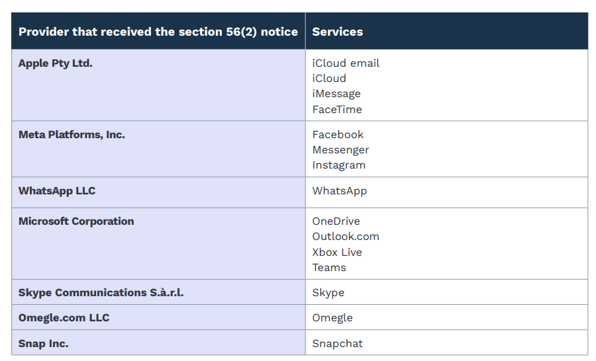Click the Instagram service text
This screenshot has height=361, width=596.
pyautogui.click(x=338, y=165)
